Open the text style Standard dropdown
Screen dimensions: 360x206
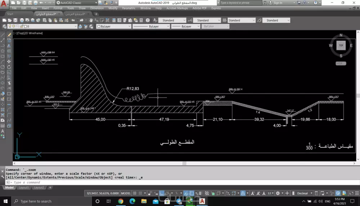tap(172, 20)
